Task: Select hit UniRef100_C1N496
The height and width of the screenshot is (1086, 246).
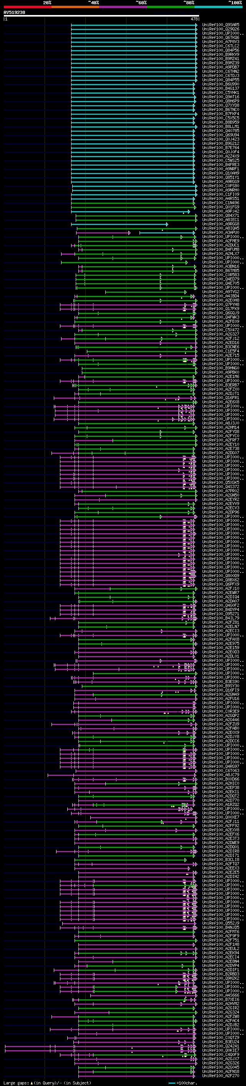Action: coord(221,203)
